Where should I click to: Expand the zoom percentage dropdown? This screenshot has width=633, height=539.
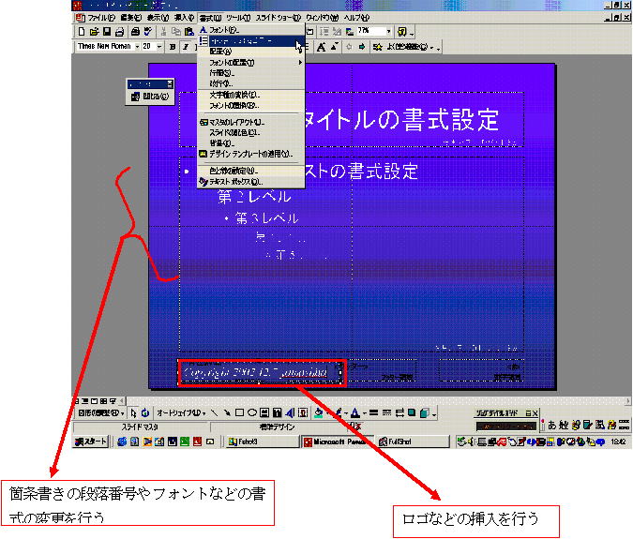[389, 32]
